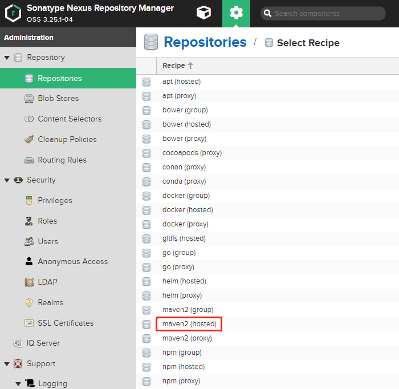The image size is (399, 389).
Task: Sort by the Recipe column header
Action: click(x=174, y=66)
